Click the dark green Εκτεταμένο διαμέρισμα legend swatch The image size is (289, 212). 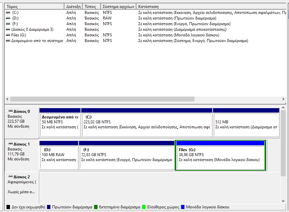96,207
